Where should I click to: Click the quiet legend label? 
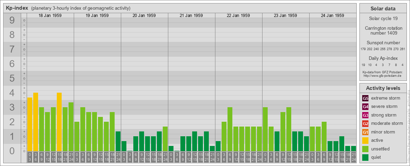(377, 157)
